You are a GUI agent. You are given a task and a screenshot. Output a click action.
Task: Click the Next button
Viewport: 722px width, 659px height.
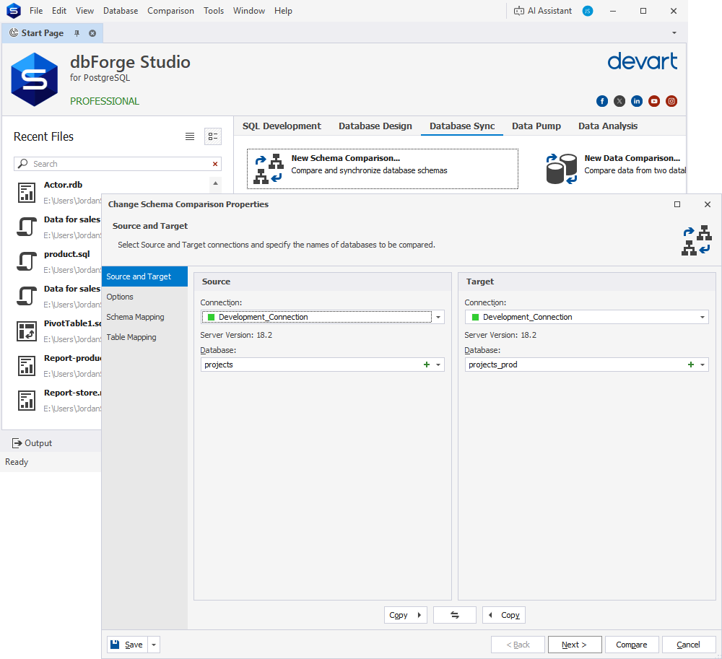tap(575, 645)
